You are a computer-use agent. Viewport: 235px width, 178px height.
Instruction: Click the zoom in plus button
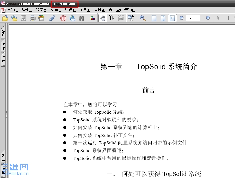coord(208,18)
